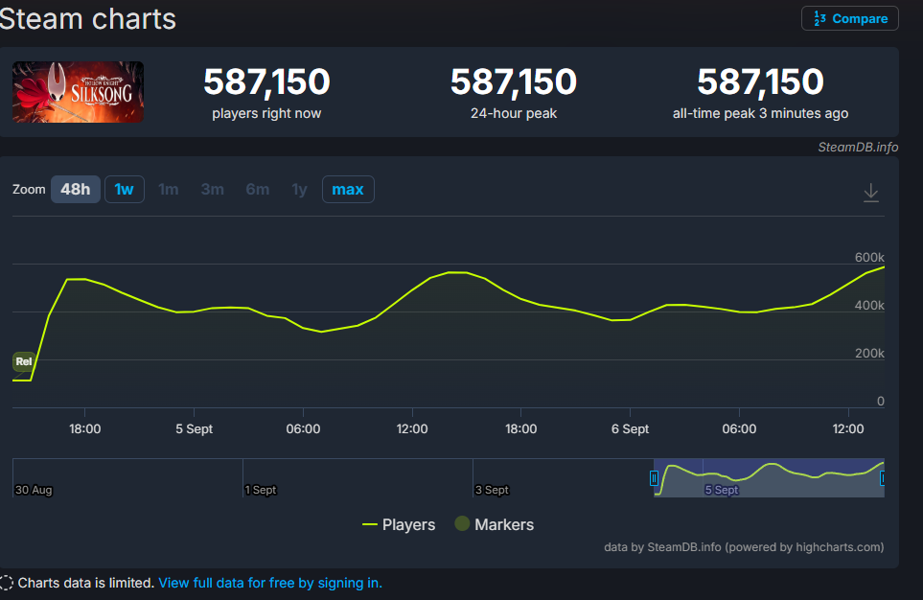Click the 200k y-axis label
This screenshot has height=600, width=923.
click(x=869, y=354)
